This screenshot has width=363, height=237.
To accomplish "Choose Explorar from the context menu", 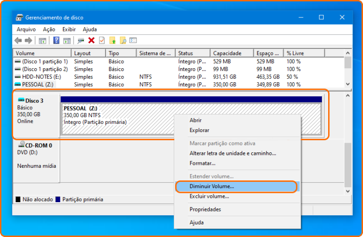I will 238,130.
